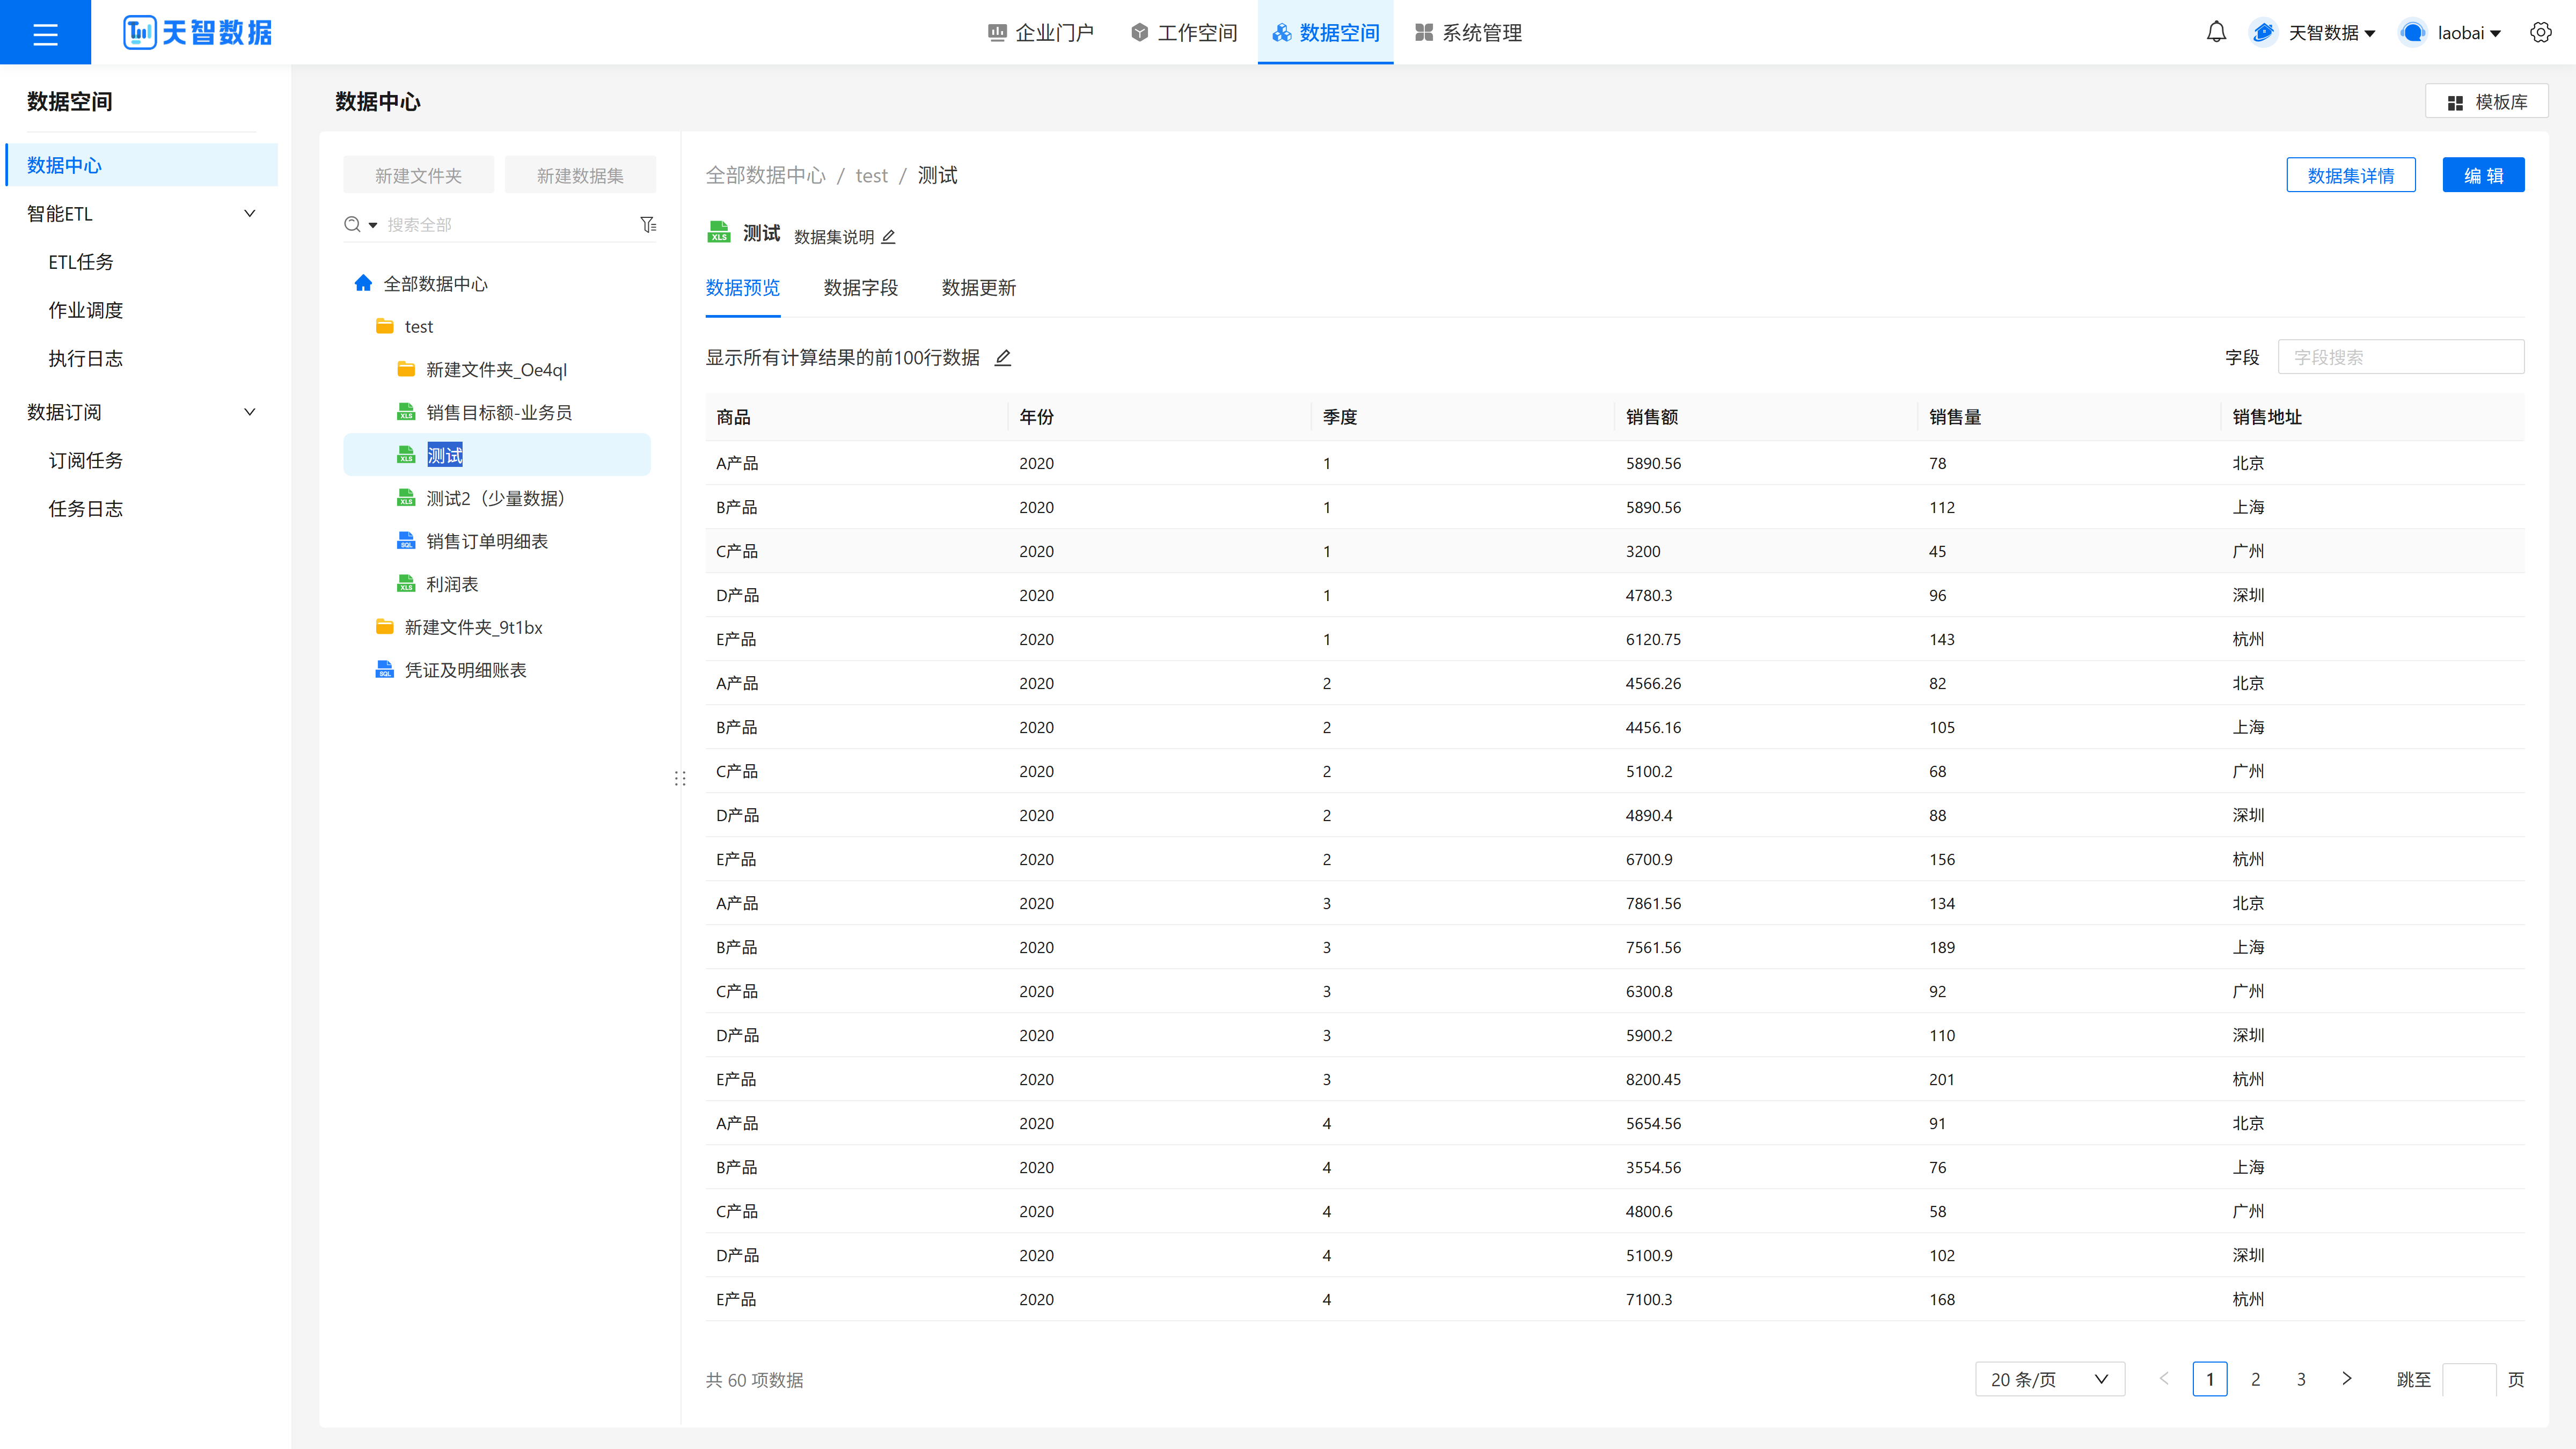Open the laobai user dropdown

pos(2469,33)
